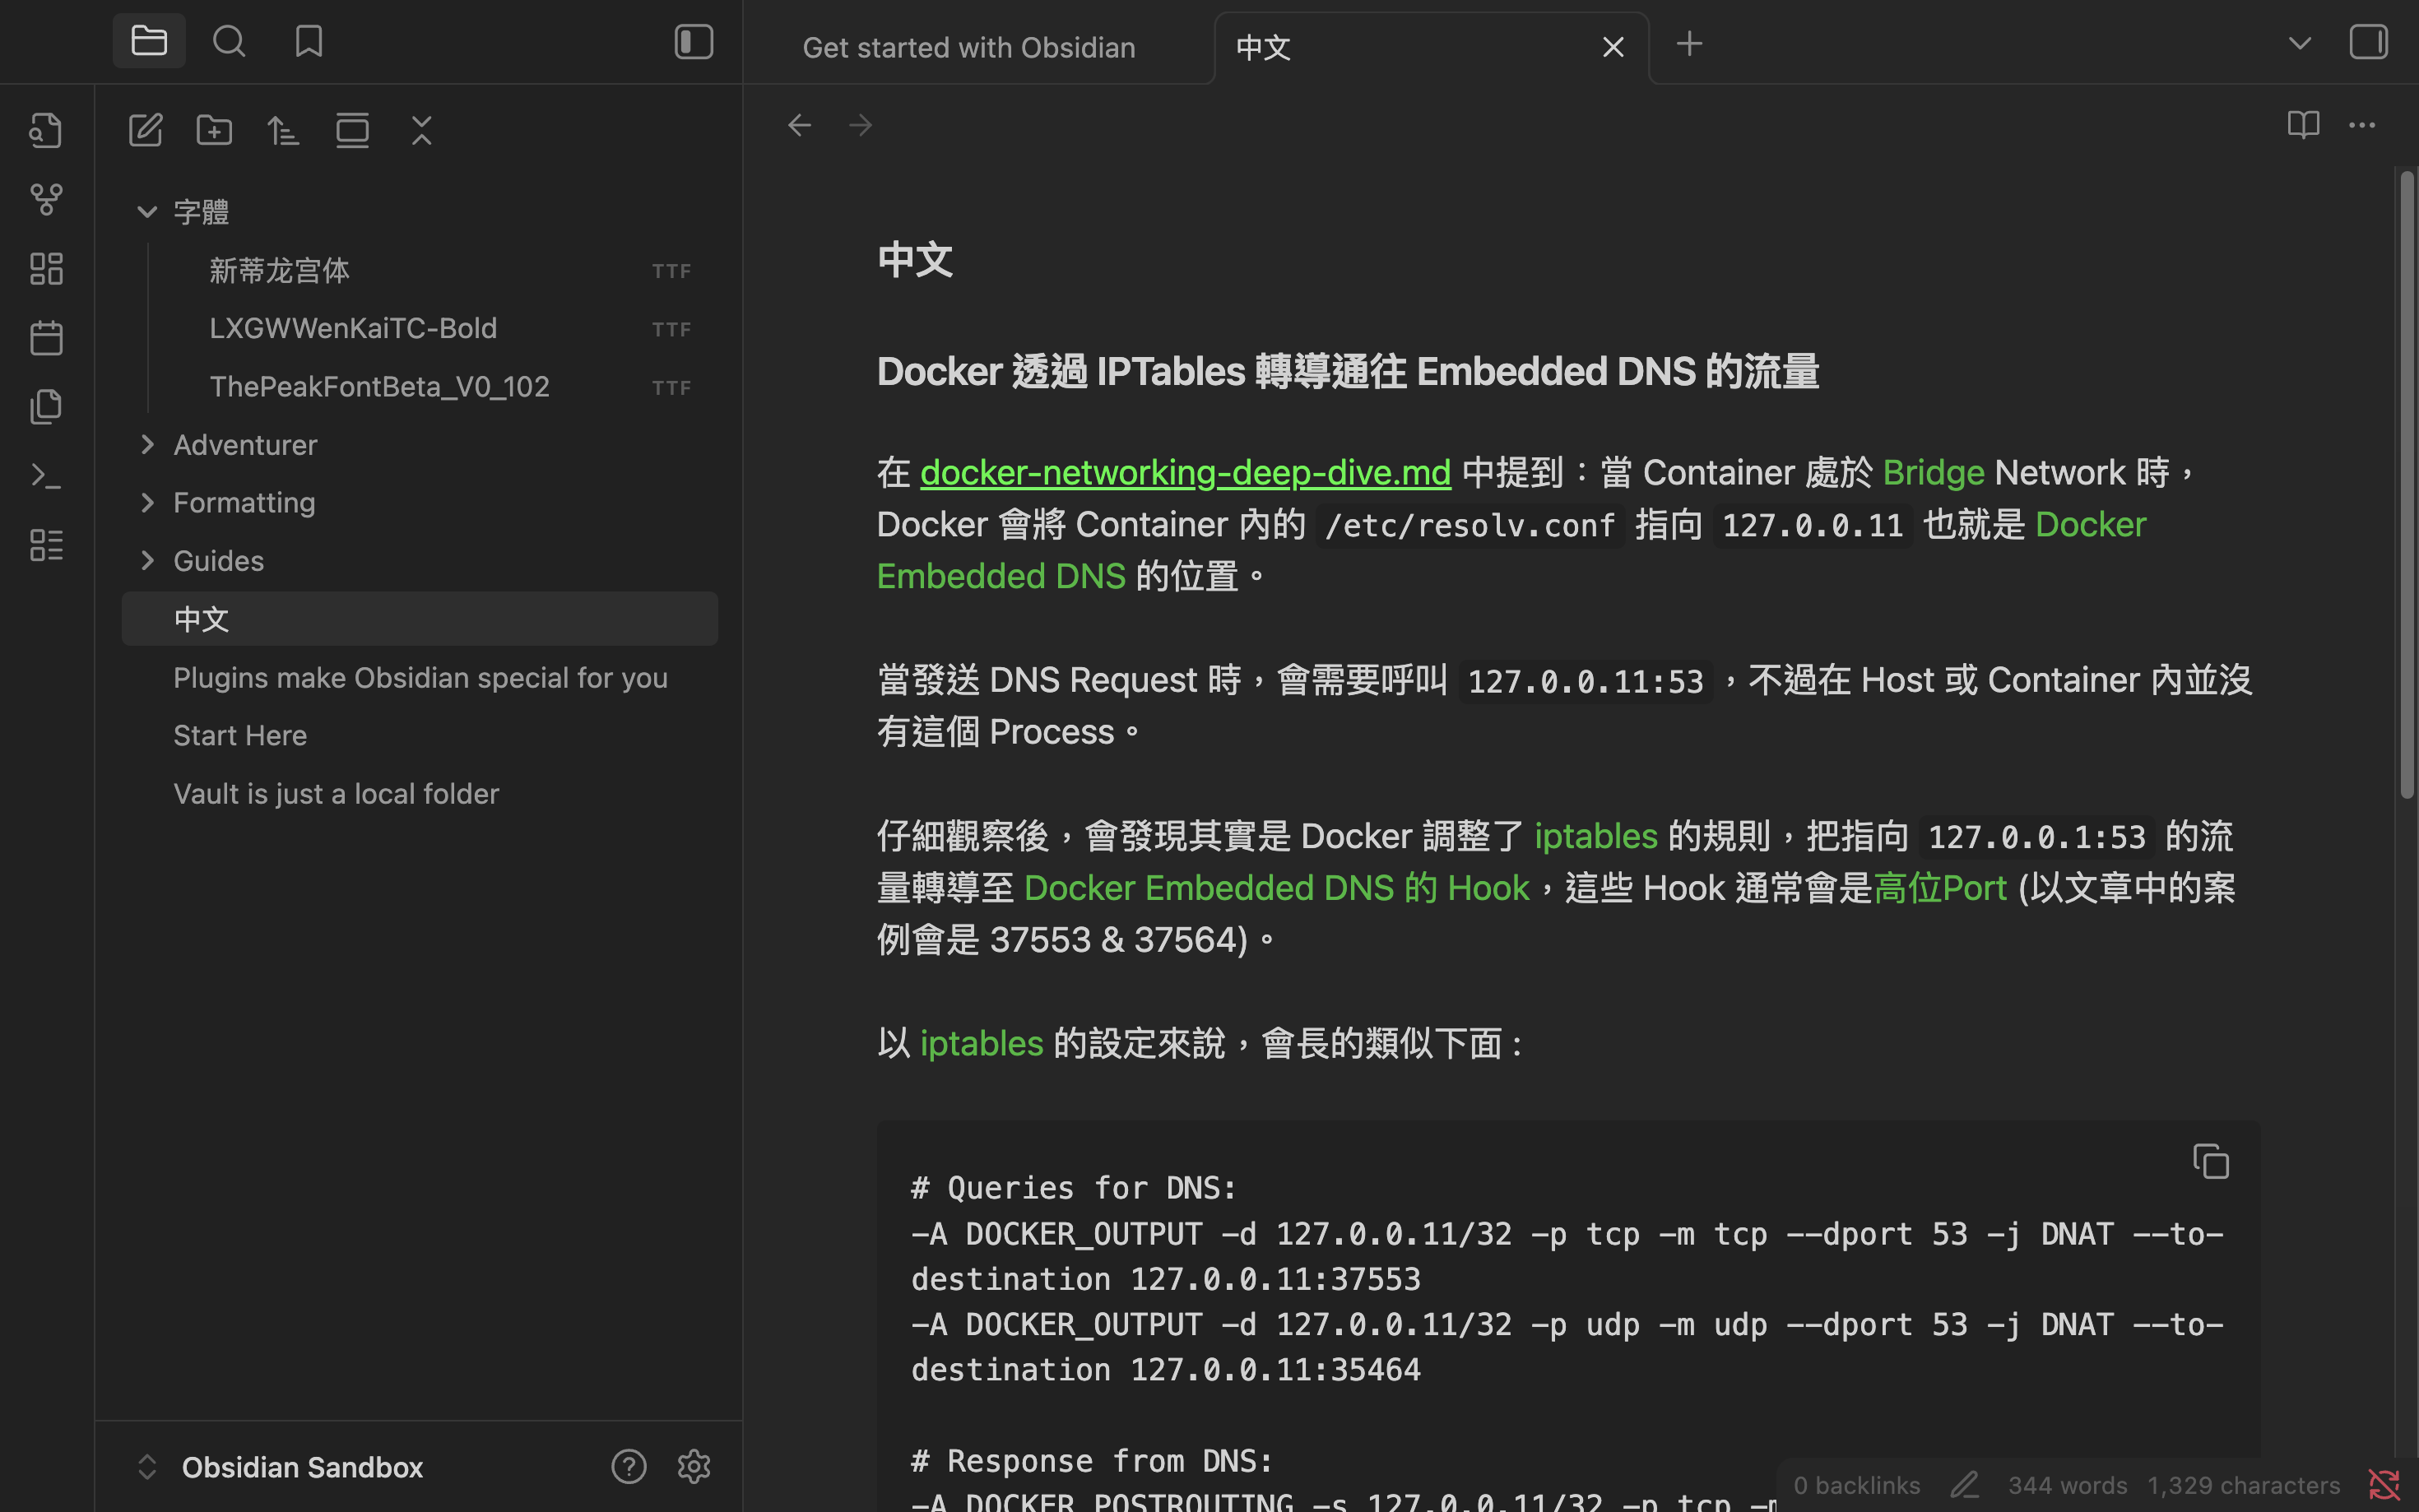Open the Bookmarks sidebar tab

pyautogui.click(x=309, y=42)
